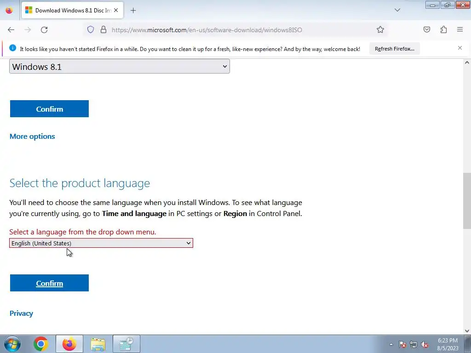
Task: Bookmark this page with the star
Action: click(x=380, y=29)
